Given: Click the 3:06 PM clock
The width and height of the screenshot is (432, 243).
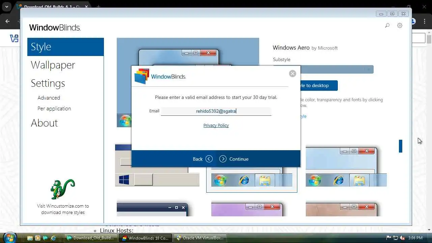Looking at the screenshot, I should click(x=415, y=238).
